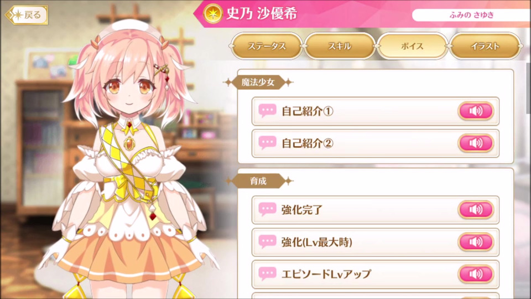
Task: Open the イラスト tab
Action: 485,46
